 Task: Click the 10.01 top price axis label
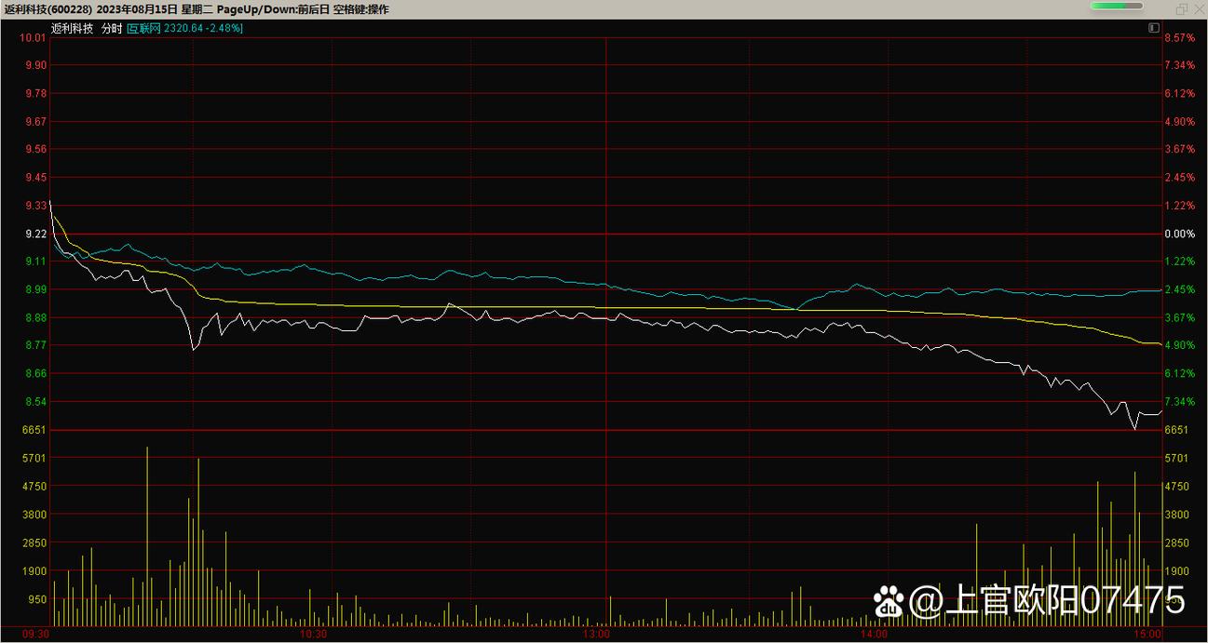click(34, 38)
